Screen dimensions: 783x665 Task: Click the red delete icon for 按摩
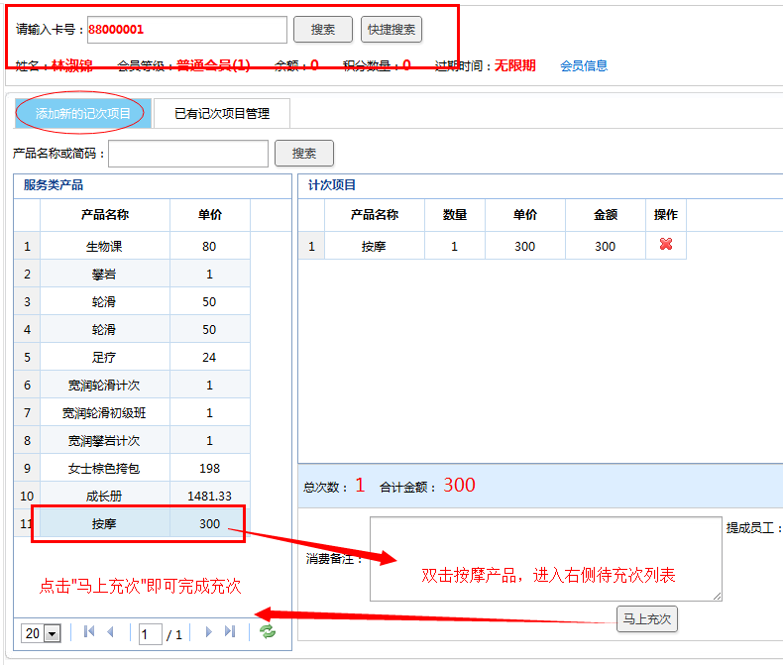tap(665, 245)
